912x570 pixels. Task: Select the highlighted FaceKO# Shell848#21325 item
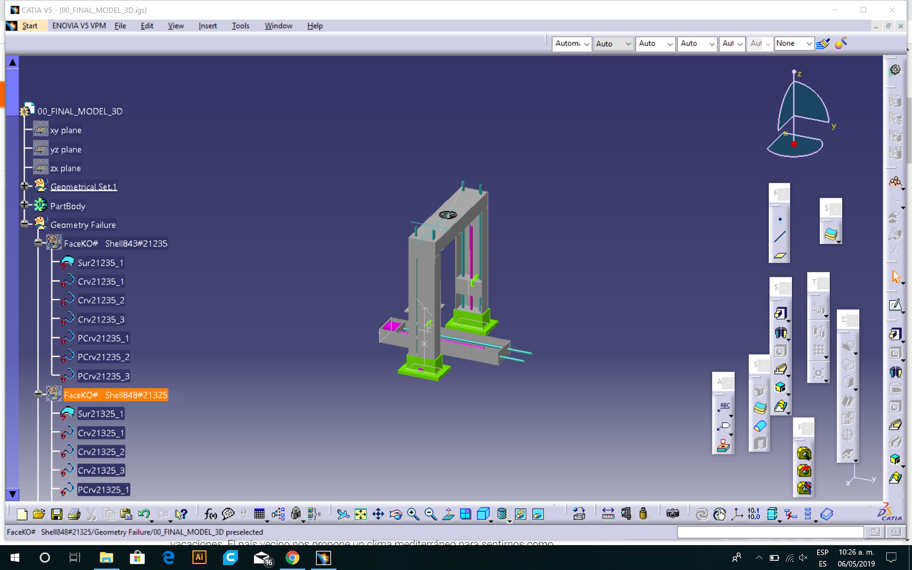click(116, 395)
